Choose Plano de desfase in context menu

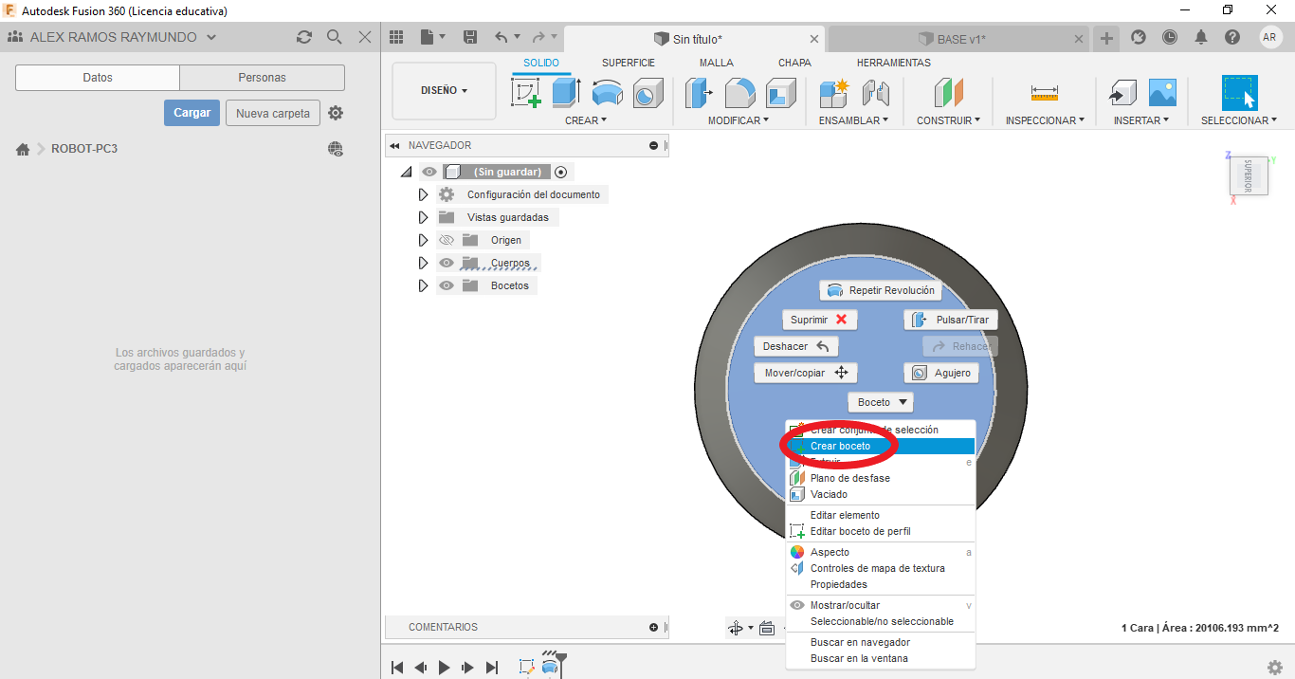[881, 478]
